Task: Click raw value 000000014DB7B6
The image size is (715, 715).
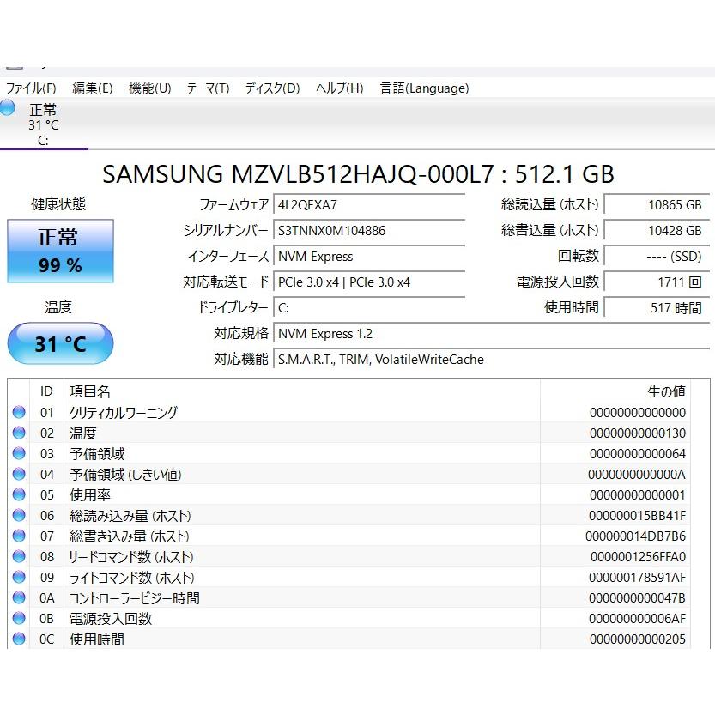Action: click(636, 536)
